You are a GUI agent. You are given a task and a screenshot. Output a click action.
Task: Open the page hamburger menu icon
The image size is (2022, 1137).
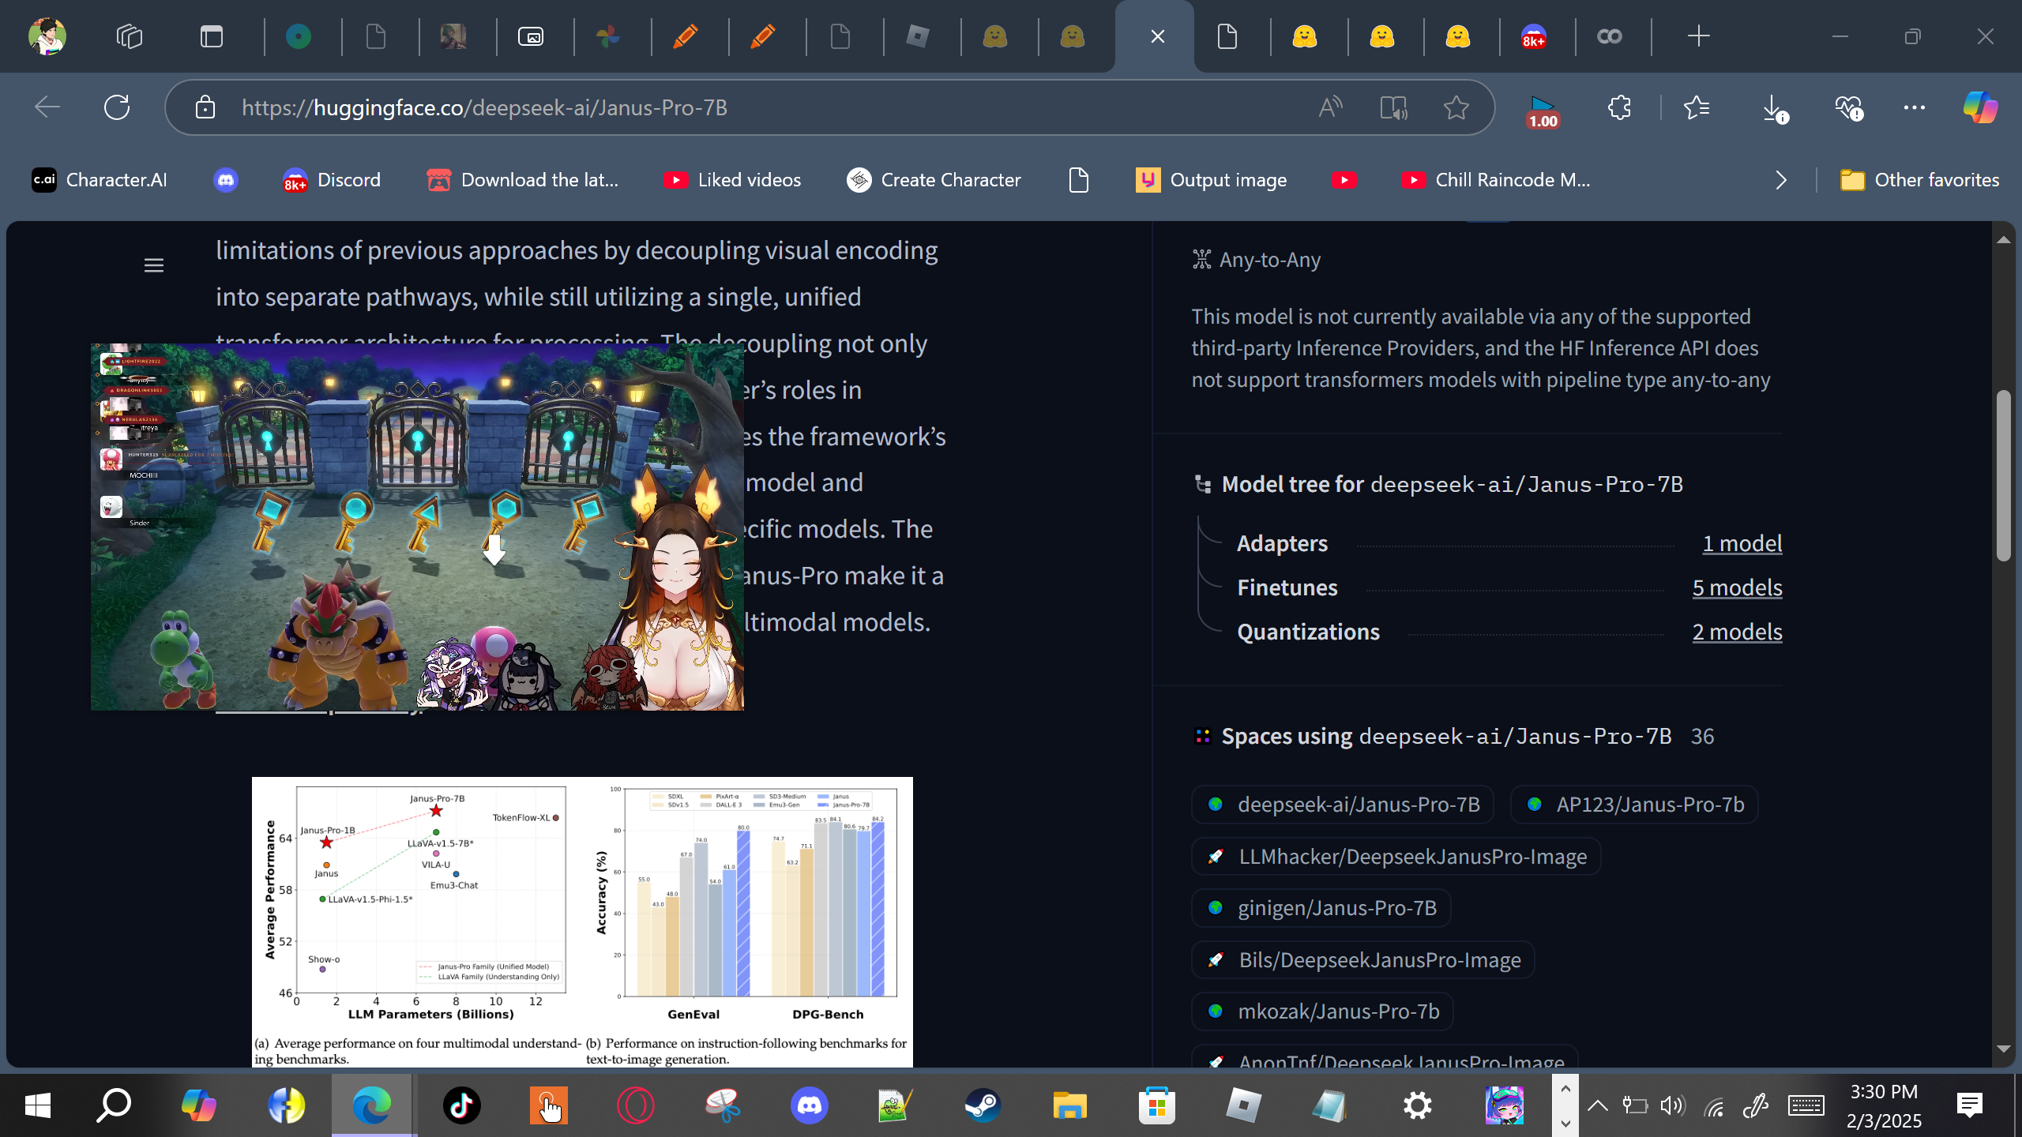pos(154,265)
